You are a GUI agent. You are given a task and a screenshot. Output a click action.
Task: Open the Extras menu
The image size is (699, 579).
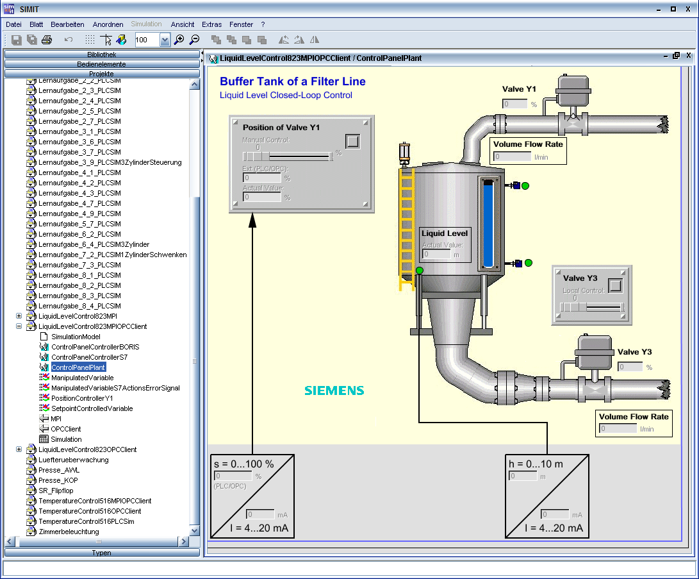(x=212, y=24)
